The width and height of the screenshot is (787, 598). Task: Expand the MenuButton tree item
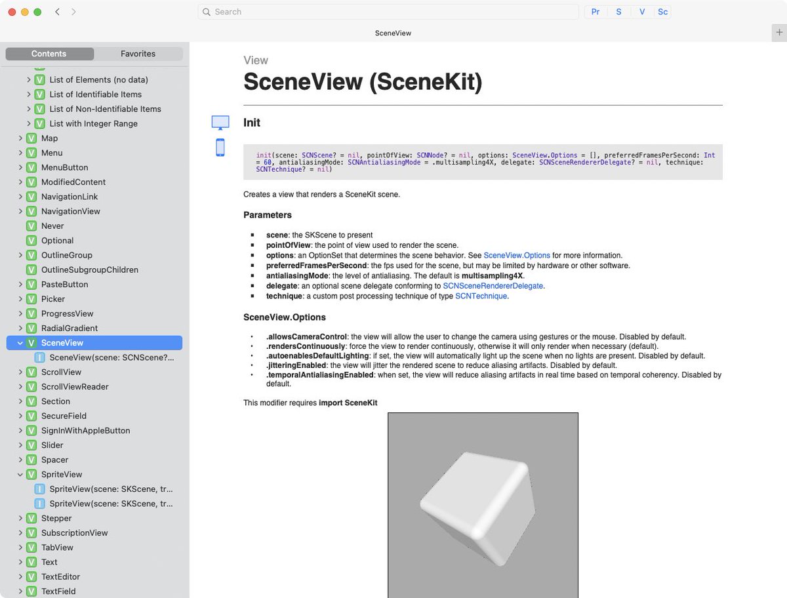pyautogui.click(x=20, y=167)
